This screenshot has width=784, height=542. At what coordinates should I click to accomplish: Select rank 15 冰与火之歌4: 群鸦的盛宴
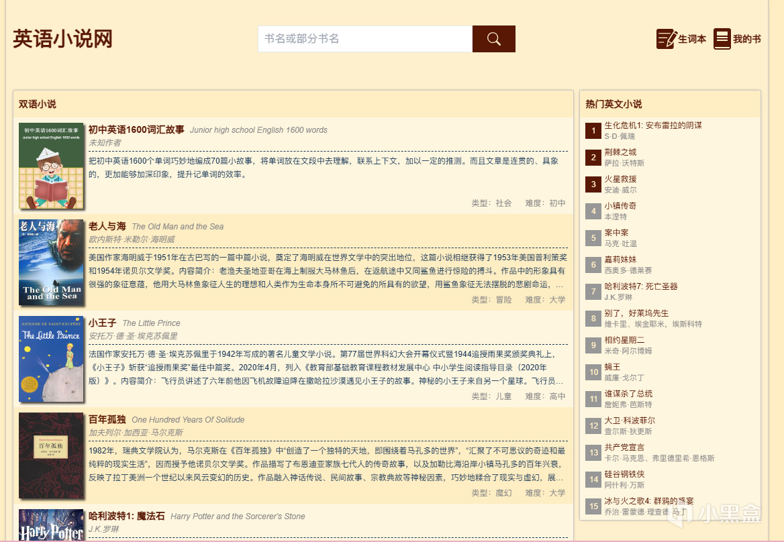click(649, 501)
